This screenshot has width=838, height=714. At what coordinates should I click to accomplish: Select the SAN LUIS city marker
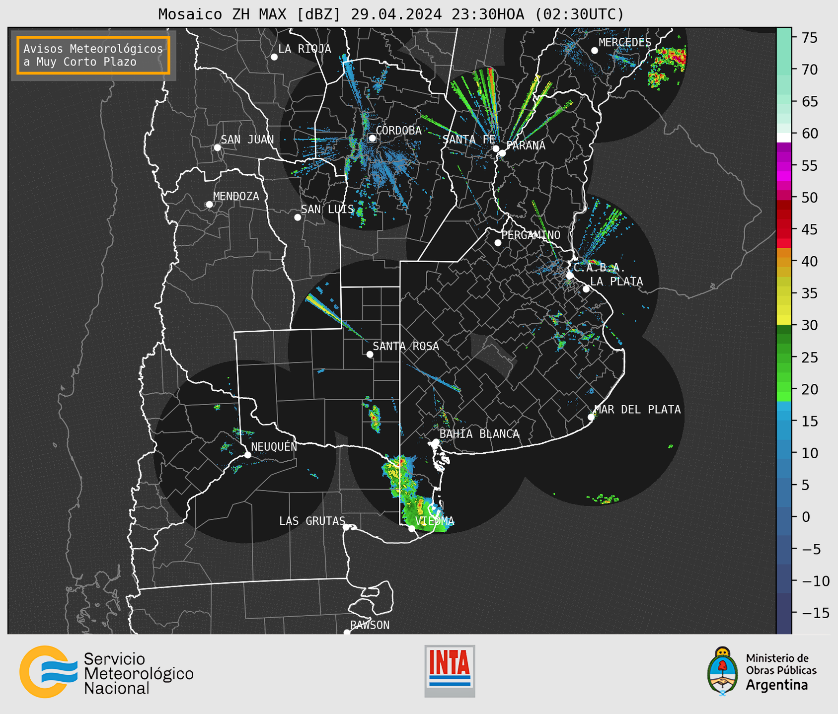click(x=298, y=217)
